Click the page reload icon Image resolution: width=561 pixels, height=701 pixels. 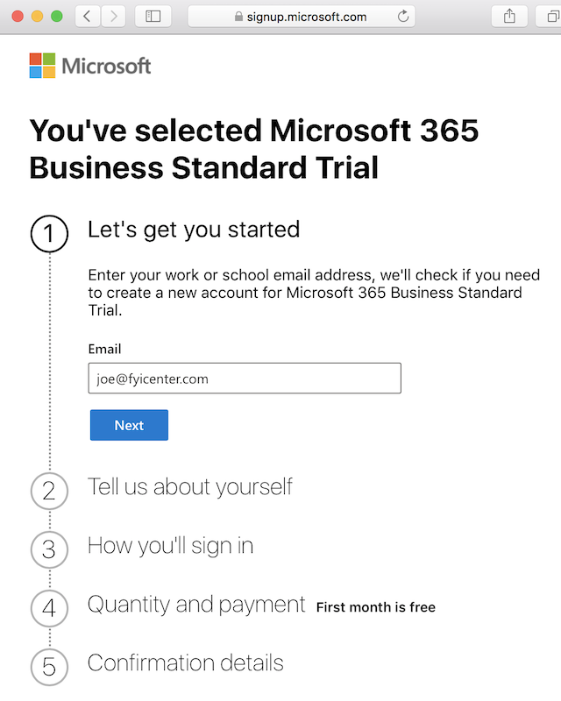[401, 16]
